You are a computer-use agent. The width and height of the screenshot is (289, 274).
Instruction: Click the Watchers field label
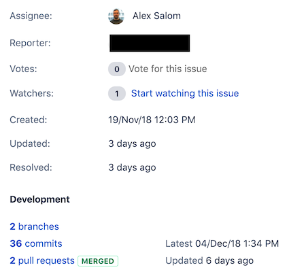pos(31,93)
